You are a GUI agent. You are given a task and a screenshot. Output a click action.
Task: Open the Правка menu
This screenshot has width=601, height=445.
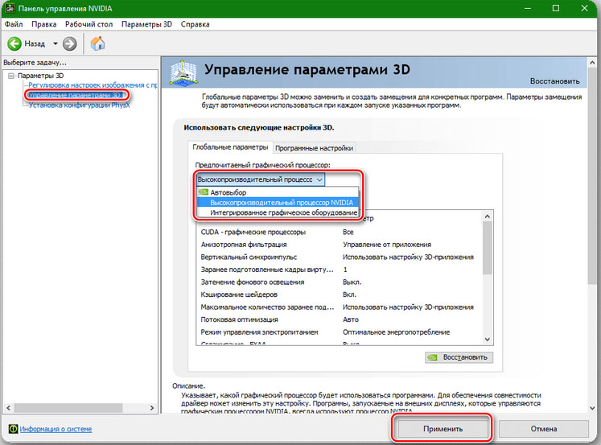click(43, 24)
